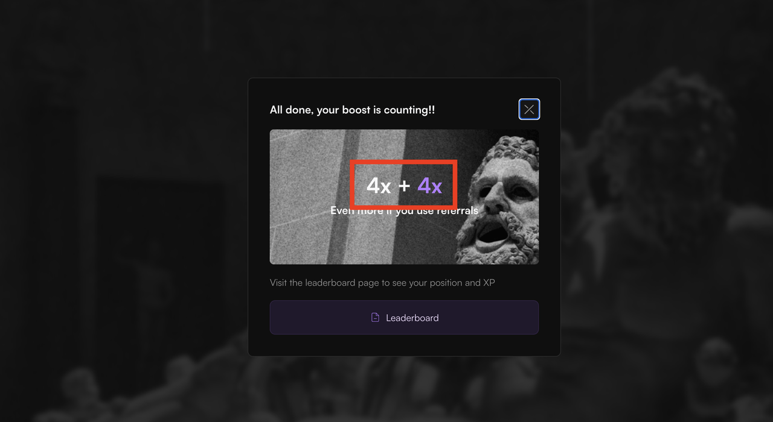Click the document icon beside Leaderboard

coord(375,317)
